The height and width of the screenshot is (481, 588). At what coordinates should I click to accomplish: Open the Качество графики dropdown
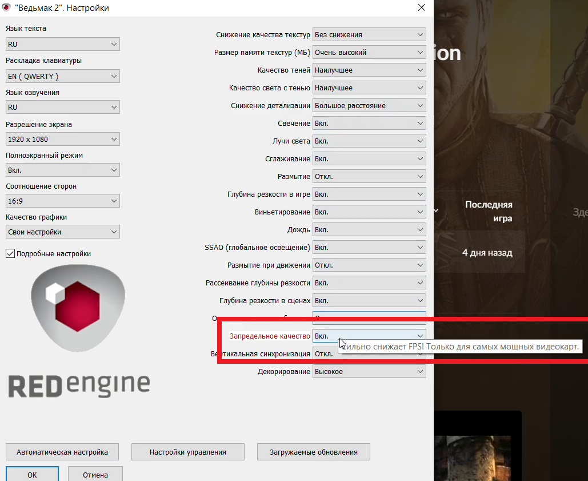[63, 232]
